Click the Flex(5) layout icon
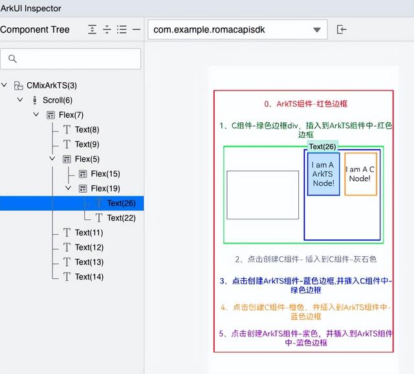 click(x=67, y=159)
